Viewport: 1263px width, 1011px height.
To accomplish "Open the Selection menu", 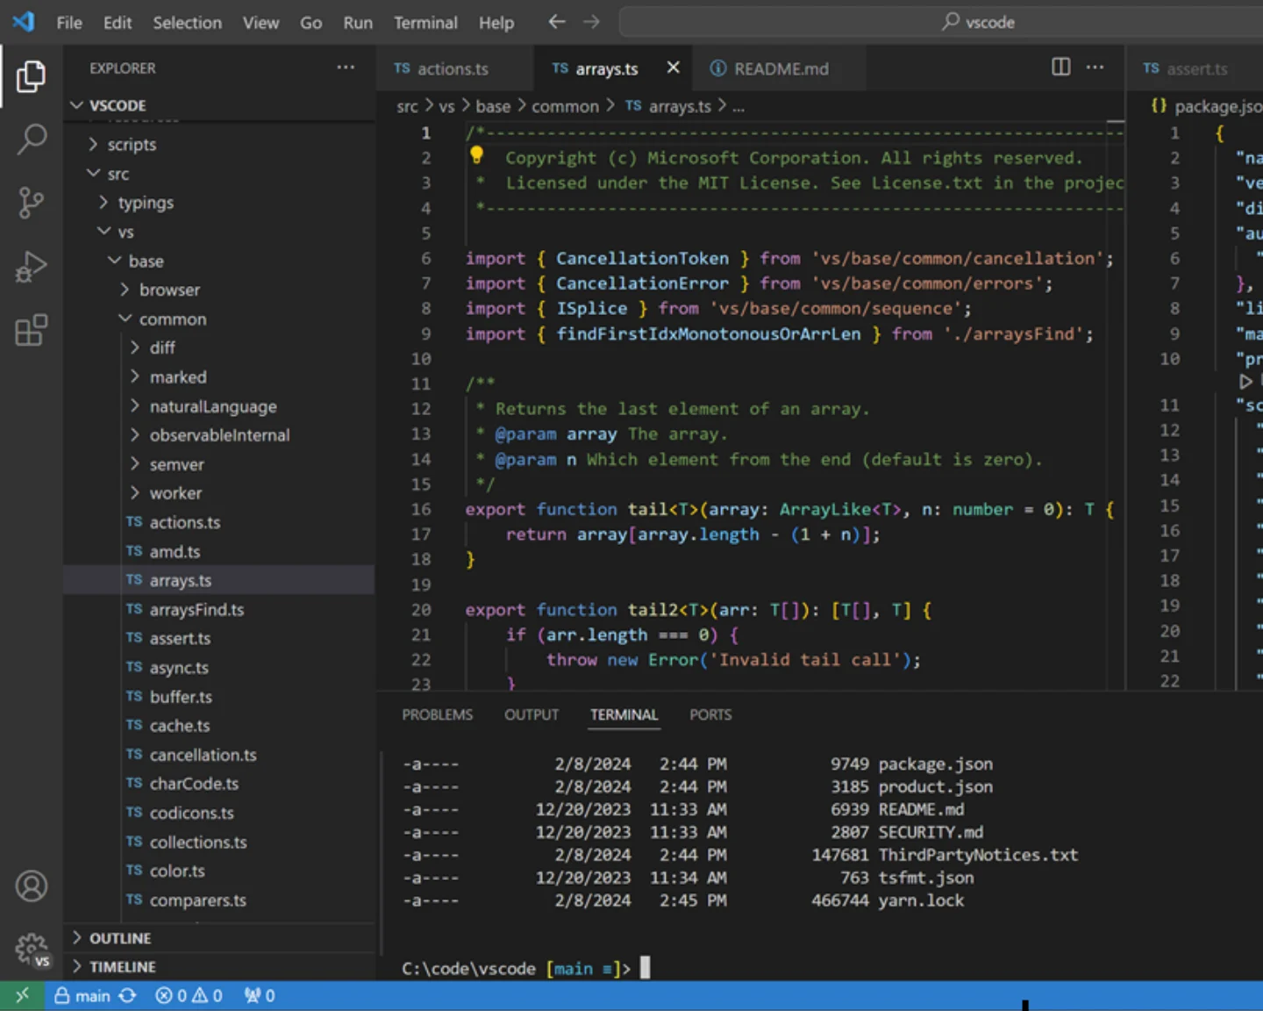I will (187, 23).
